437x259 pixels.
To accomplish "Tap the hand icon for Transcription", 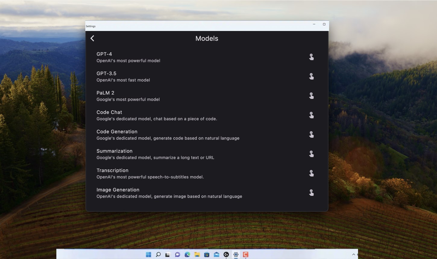I will click(311, 173).
